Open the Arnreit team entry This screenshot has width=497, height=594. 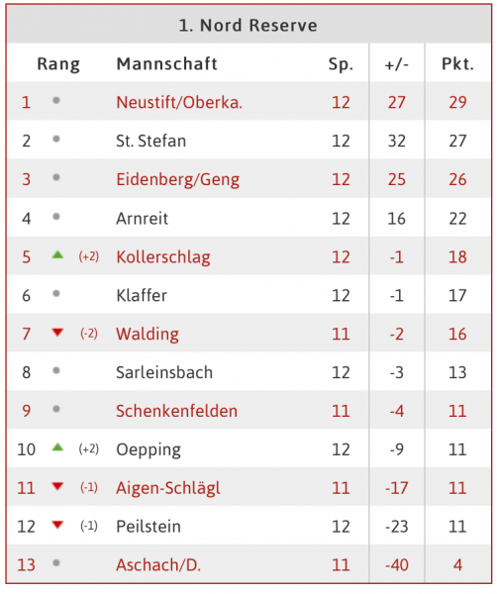tap(142, 219)
